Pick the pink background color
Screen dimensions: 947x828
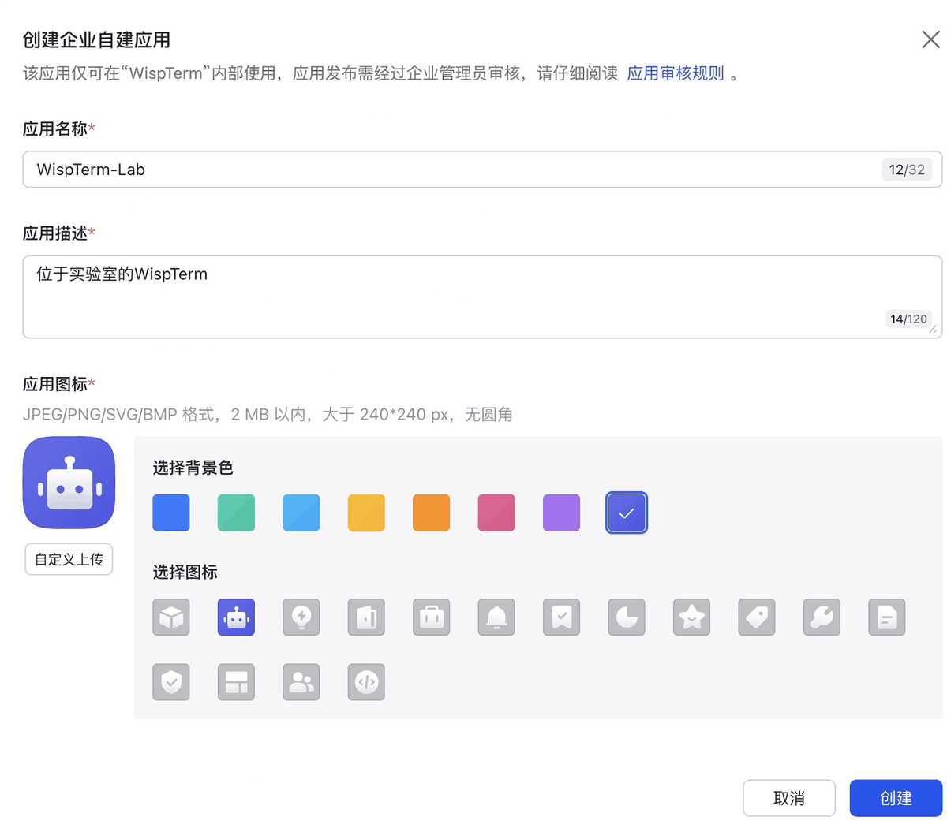pos(496,513)
